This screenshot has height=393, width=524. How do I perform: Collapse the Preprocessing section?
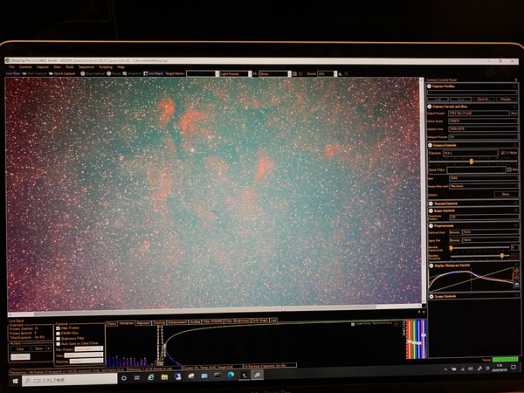click(x=431, y=226)
